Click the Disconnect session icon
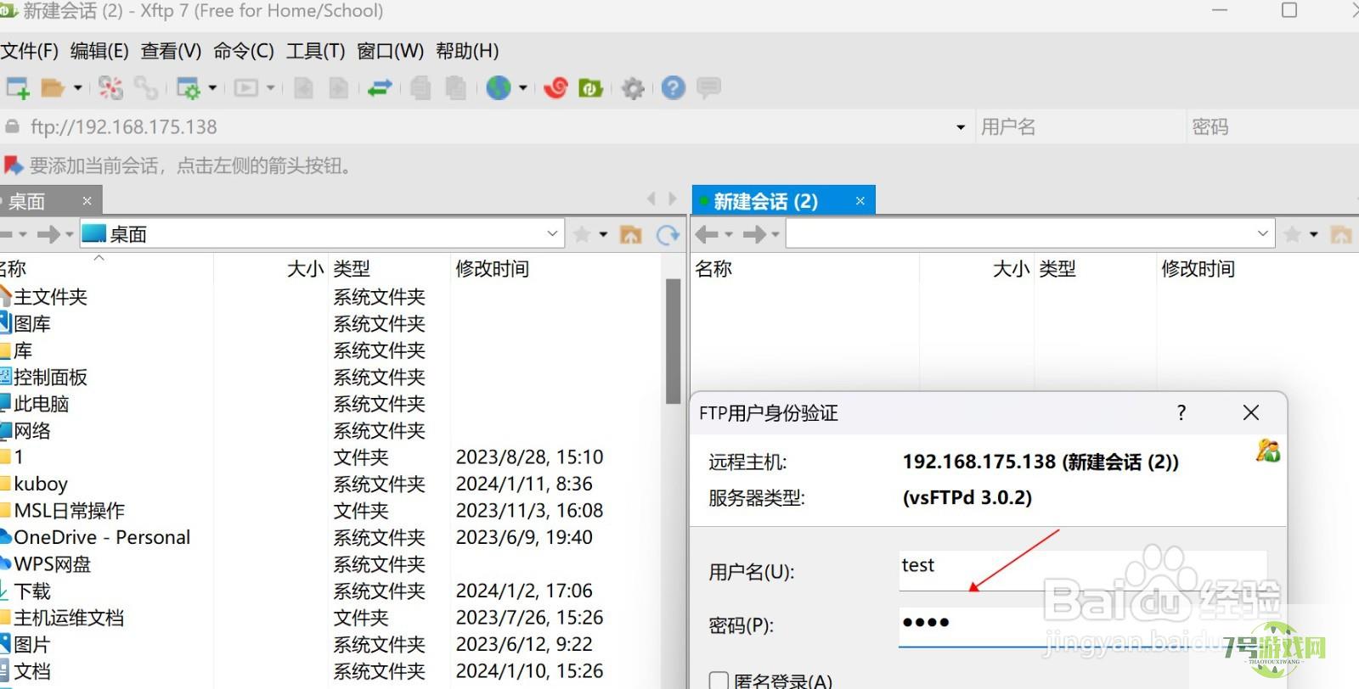The width and height of the screenshot is (1359, 689). click(110, 87)
